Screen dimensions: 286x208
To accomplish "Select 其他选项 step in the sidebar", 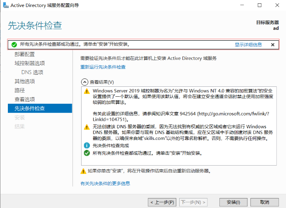I will 24,81.
